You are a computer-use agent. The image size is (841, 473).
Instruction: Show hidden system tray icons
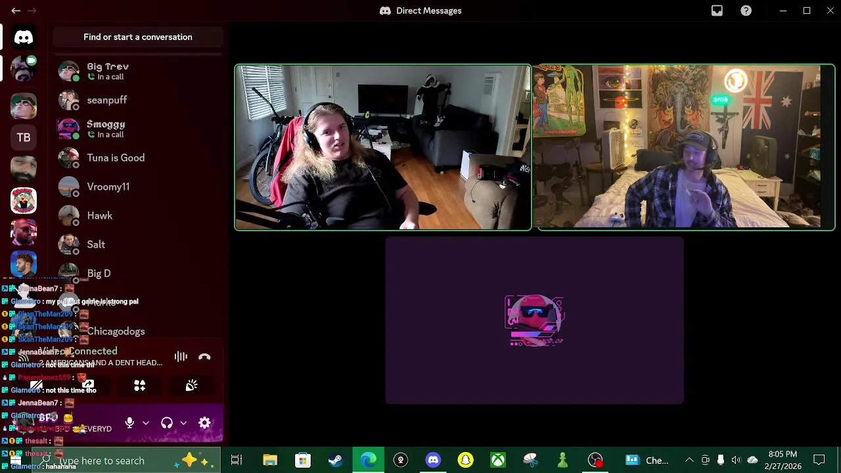[x=689, y=460]
